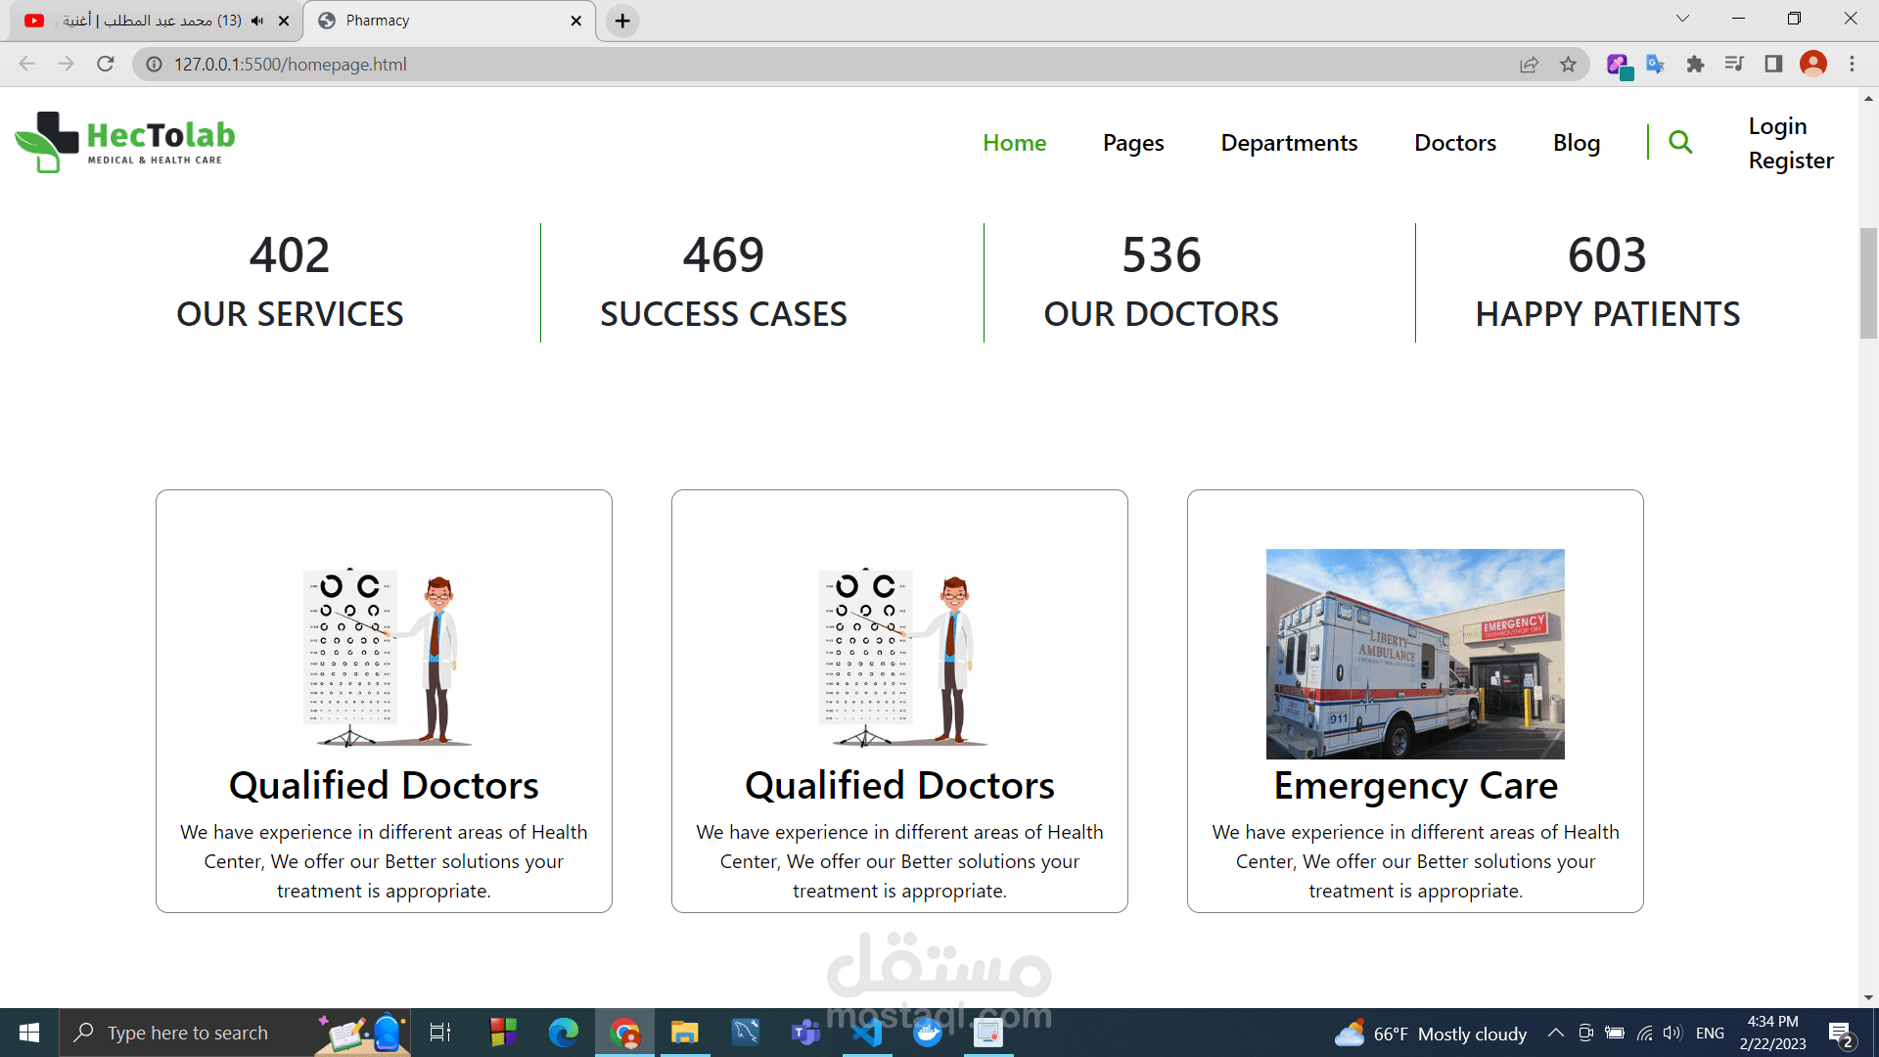Expand hidden system tray icons
This screenshot has height=1057, width=1879.
coord(1555,1034)
